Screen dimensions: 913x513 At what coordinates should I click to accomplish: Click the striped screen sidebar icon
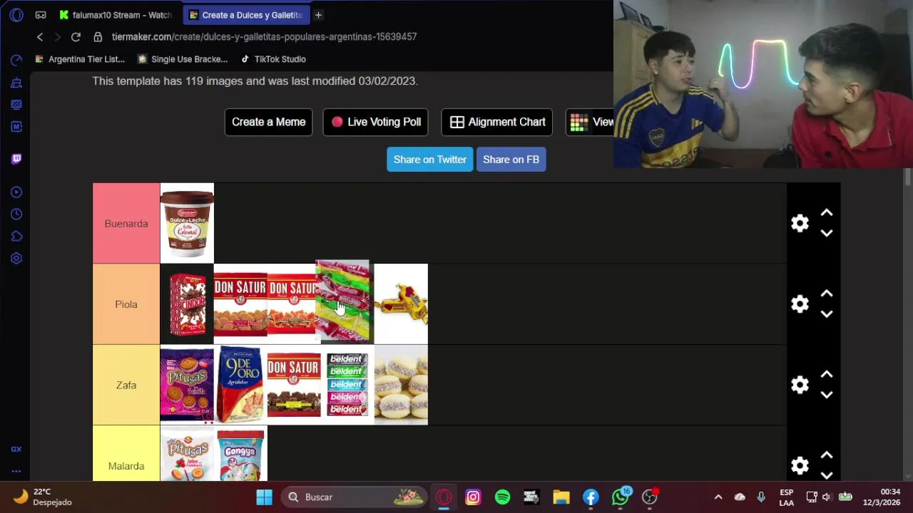tap(16, 105)
